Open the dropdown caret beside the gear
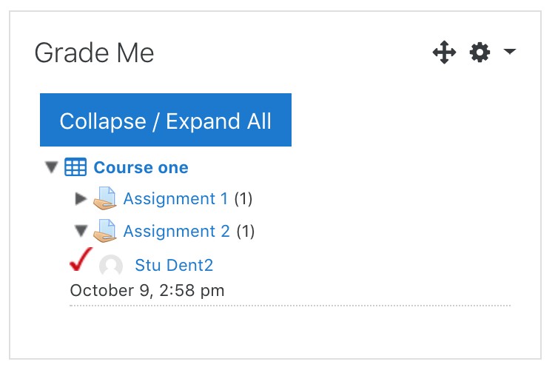Viewport: 555px width, 370px height. [509, 52]
